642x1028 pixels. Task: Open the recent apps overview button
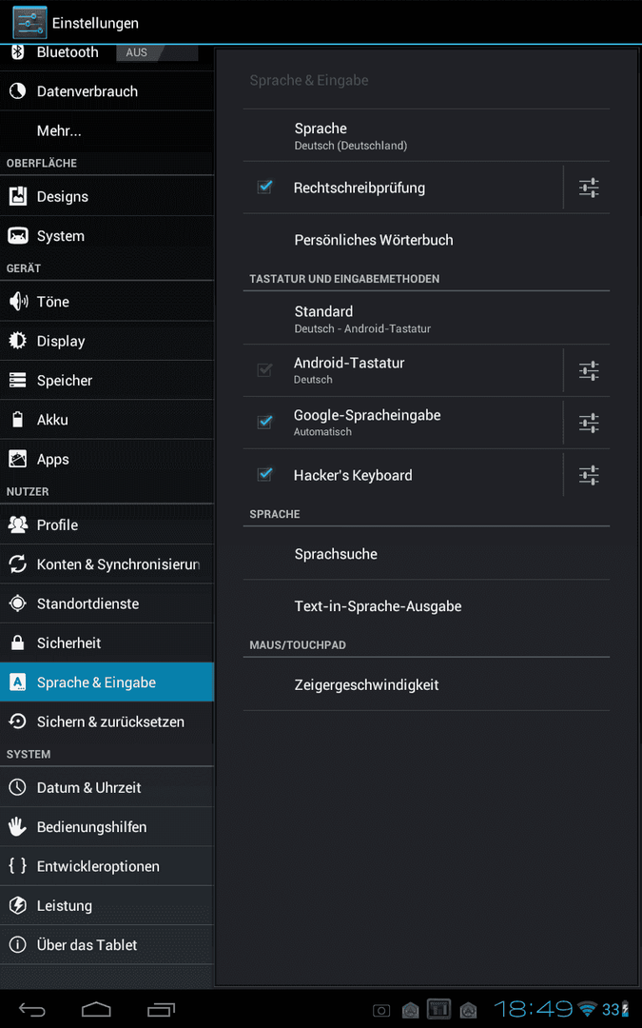point(161,1009)
